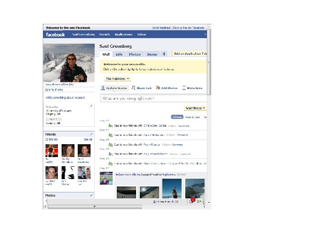Image resolution: width=331 pixels, height=248 pixels.
Task: Switch to the Photos tab
Action: (x=135, y=54)
